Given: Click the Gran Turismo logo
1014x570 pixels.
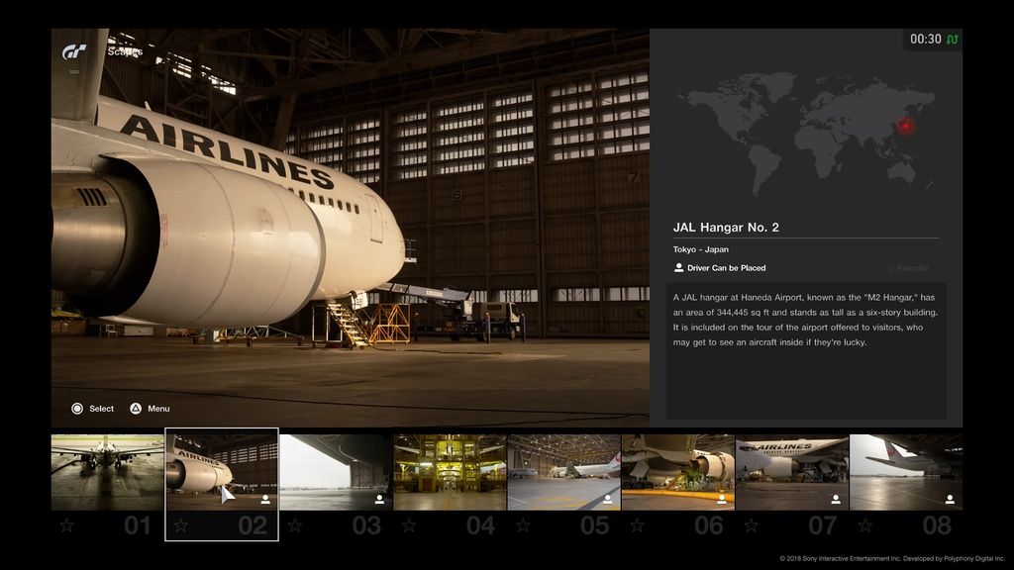Looking at the screenshot, I should (x=74, y=51).
